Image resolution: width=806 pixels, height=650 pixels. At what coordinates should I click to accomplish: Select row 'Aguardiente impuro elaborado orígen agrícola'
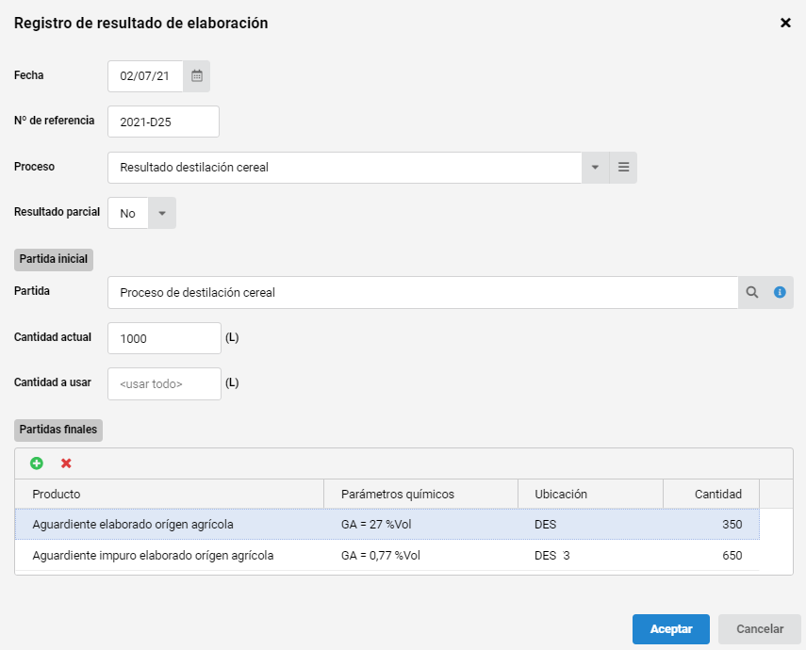point(387,556)
